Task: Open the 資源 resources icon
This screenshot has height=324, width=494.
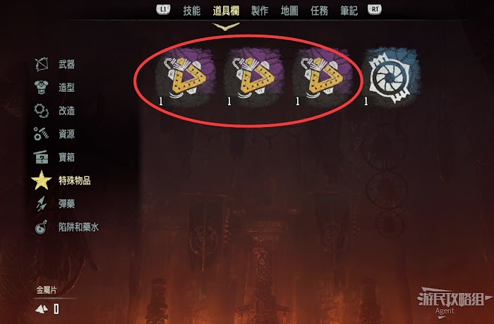Action: (41, 133)
